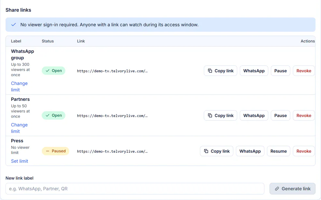Click the Share links heading
The height and width of the screenshot is (200, 321).
click(18, 10)
